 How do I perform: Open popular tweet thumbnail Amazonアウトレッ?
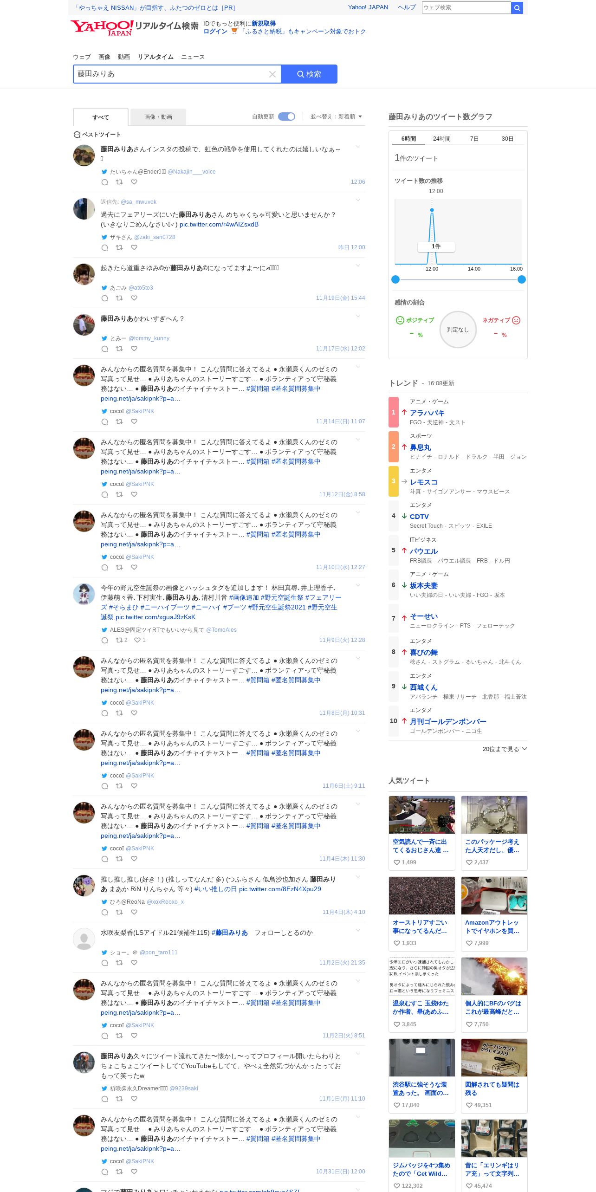[x=494, y=896]
